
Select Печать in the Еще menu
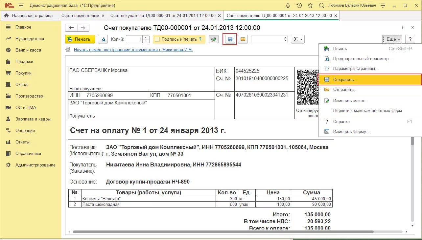pyautogui.click(x=370, y=49)
